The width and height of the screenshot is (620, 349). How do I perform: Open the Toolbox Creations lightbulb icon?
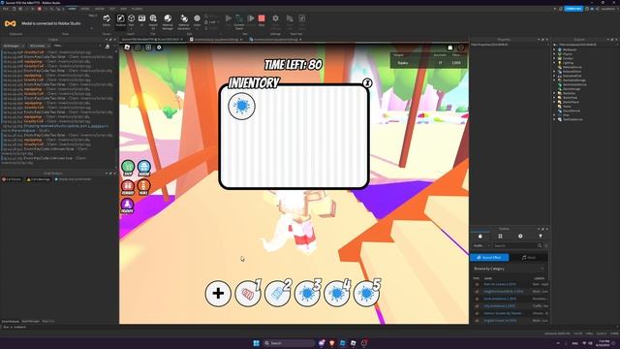541,237
